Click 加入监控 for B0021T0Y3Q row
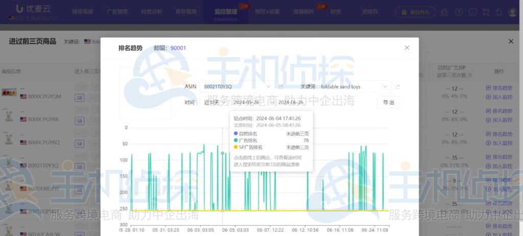The width and height of the screenshot is (523, 236). (x=499, y=166)
